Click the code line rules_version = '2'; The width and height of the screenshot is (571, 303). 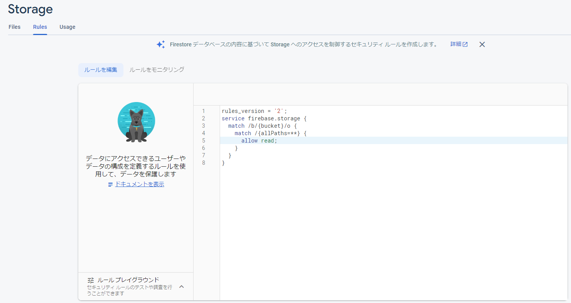(254, 111)
